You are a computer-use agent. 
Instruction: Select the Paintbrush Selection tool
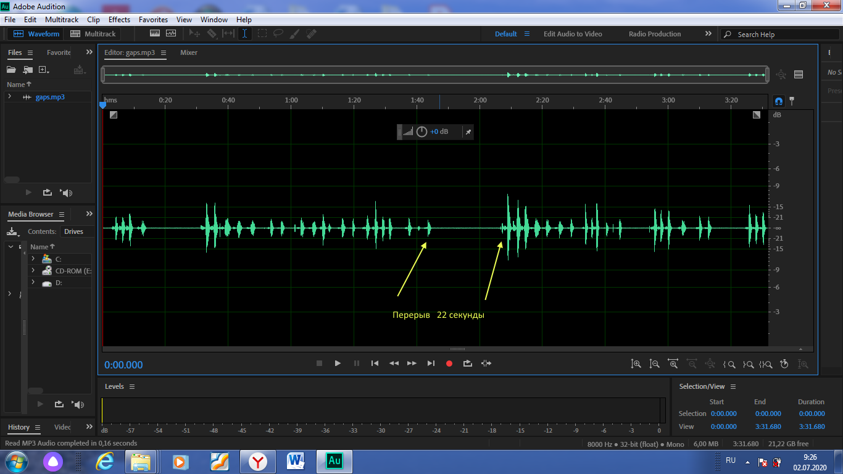[295, 34]
